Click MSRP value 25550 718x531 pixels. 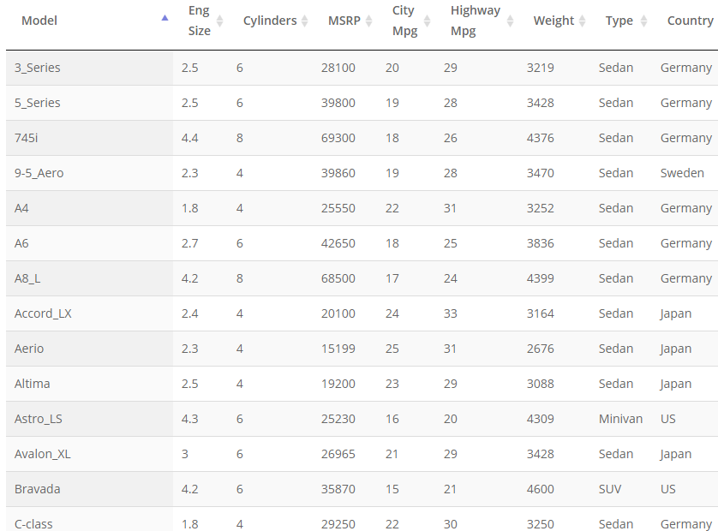tap(338, 208)
